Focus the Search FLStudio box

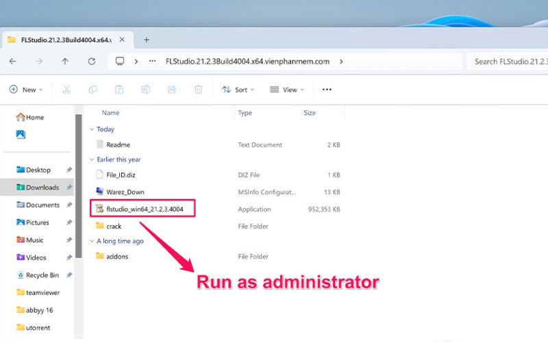click(508, 62)
